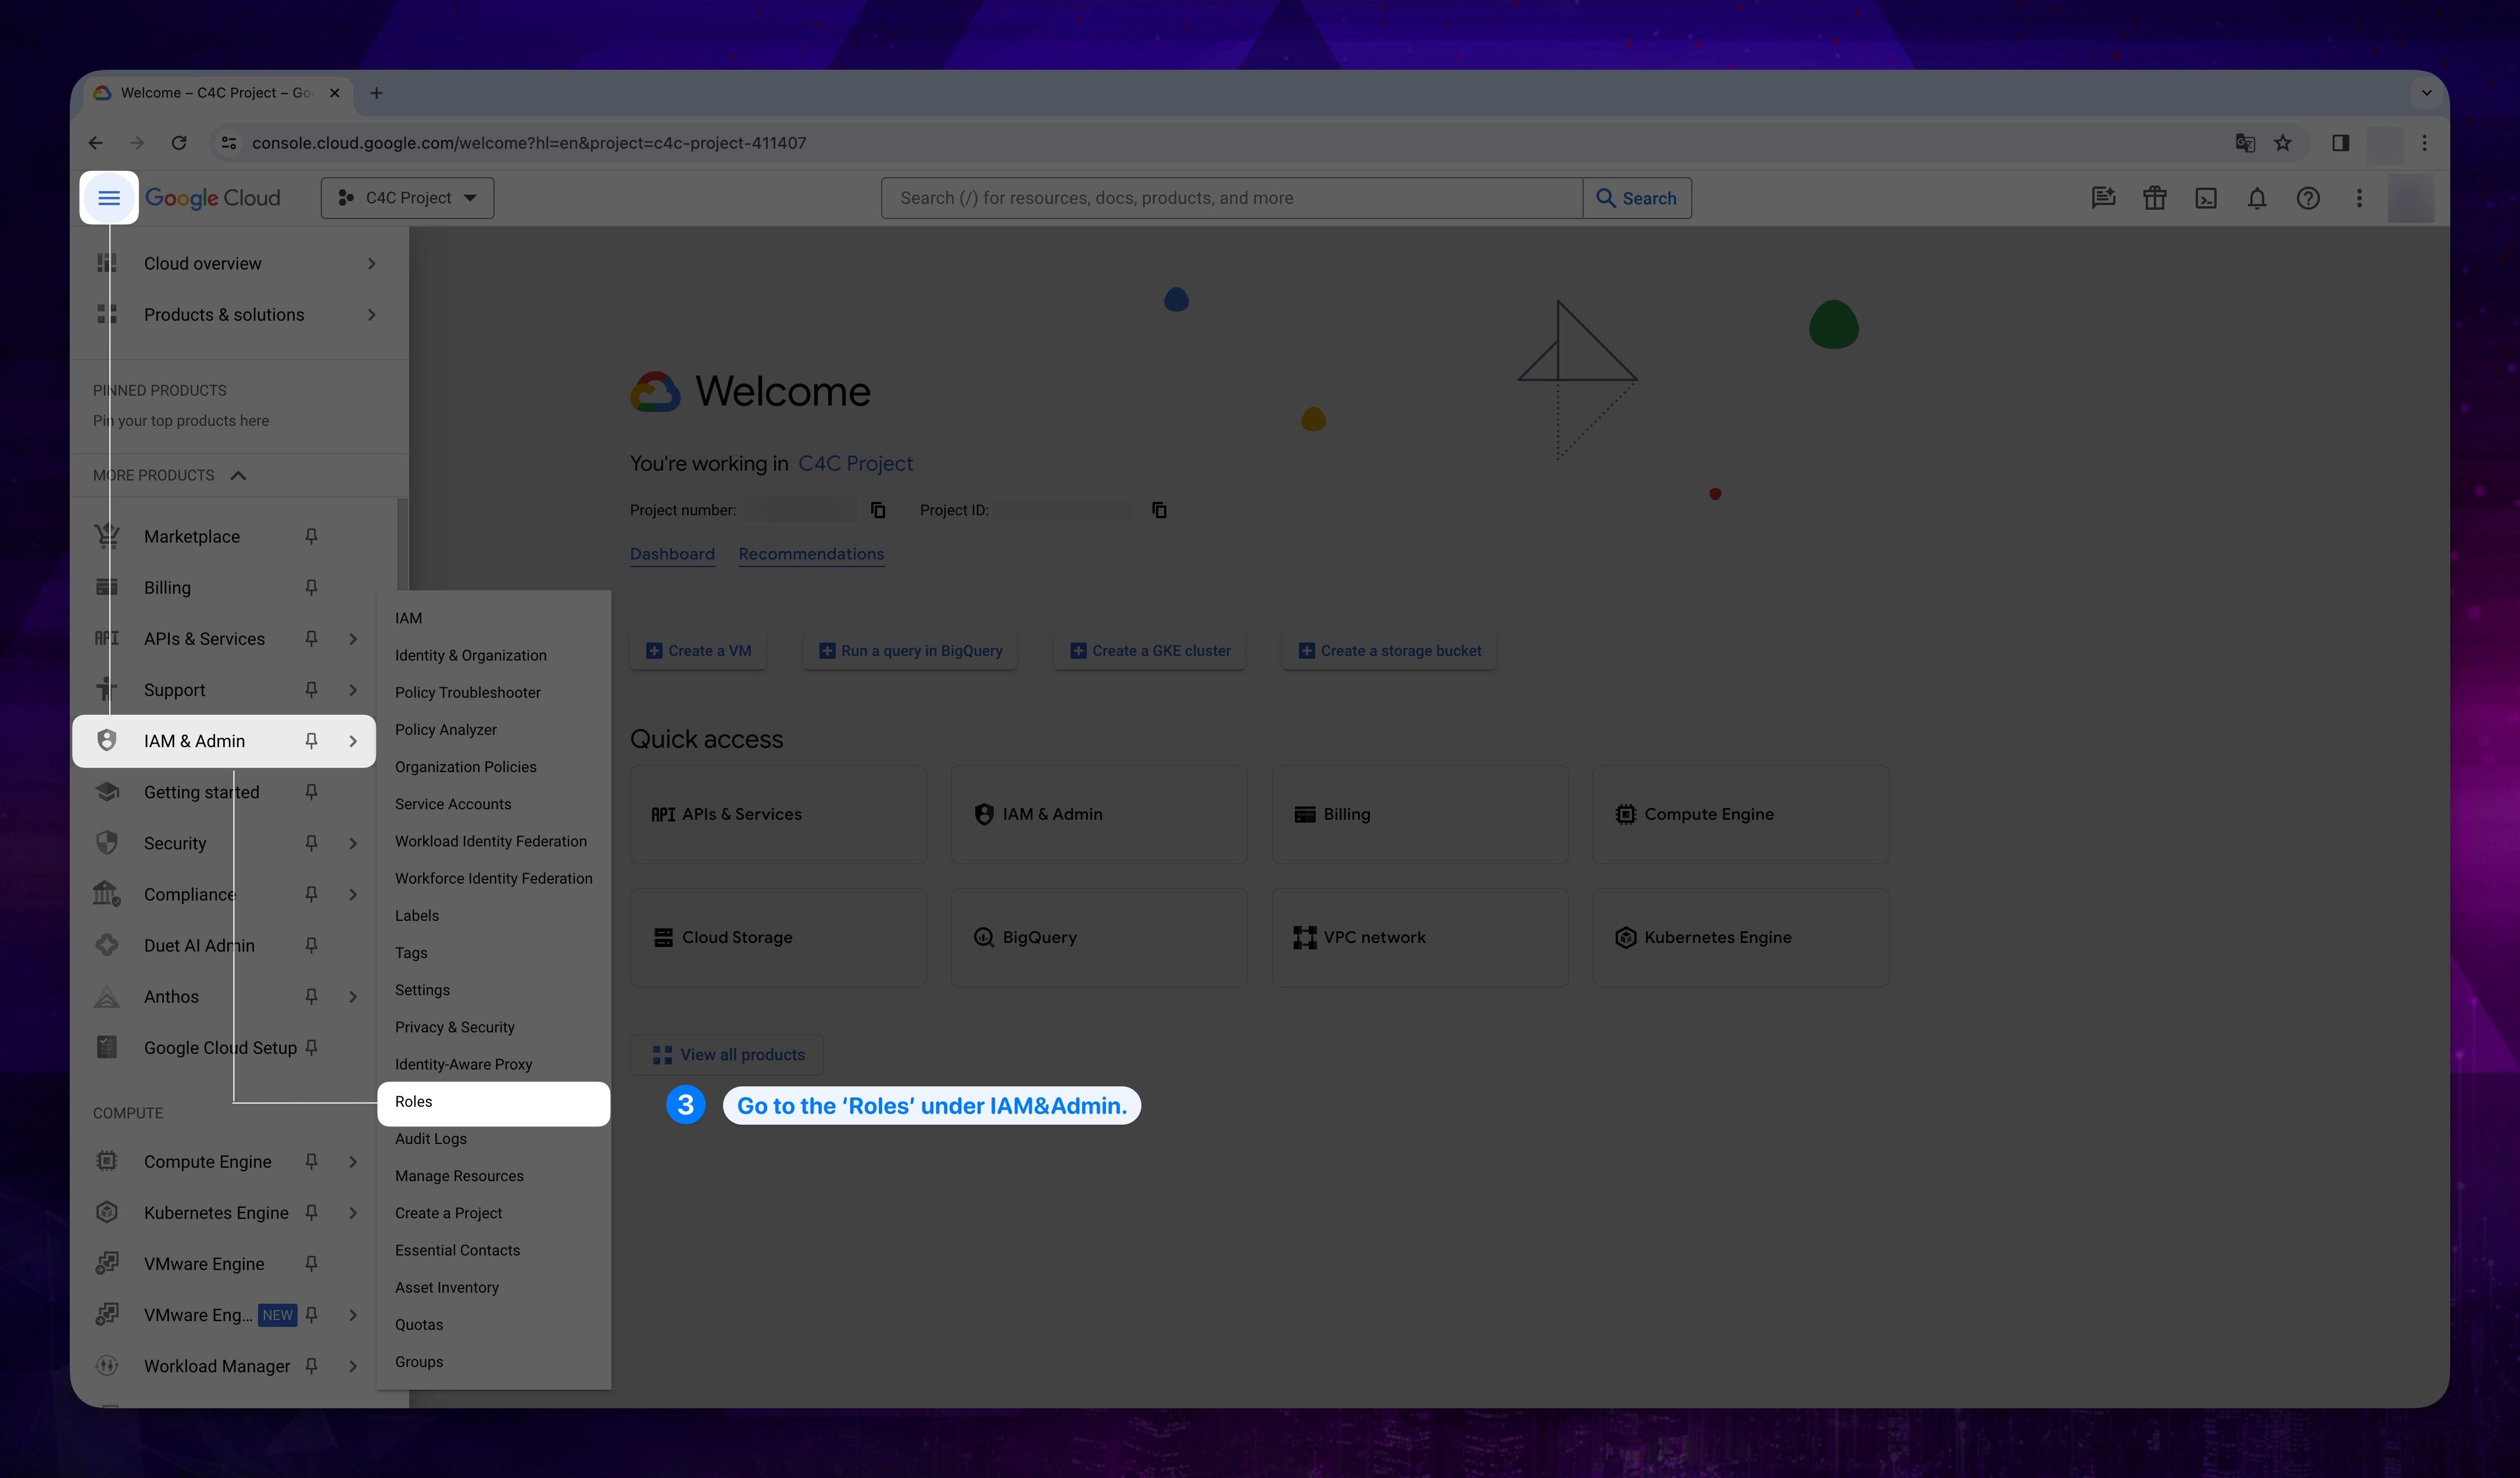Expand the Compliance sidebar section
This screenshot has height=1478, width=2520.
coord(352,894)
